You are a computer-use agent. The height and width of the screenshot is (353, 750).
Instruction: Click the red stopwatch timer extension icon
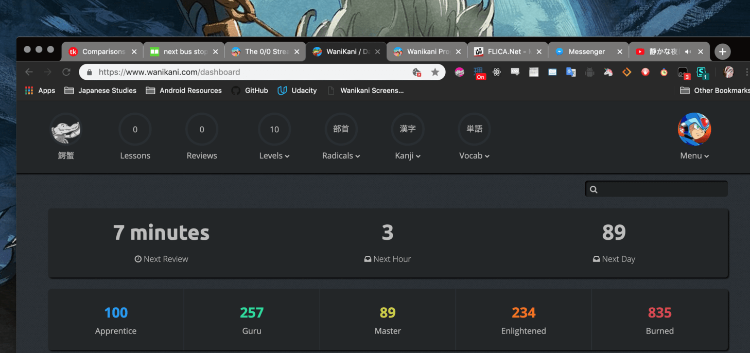[x=664, y=72]
